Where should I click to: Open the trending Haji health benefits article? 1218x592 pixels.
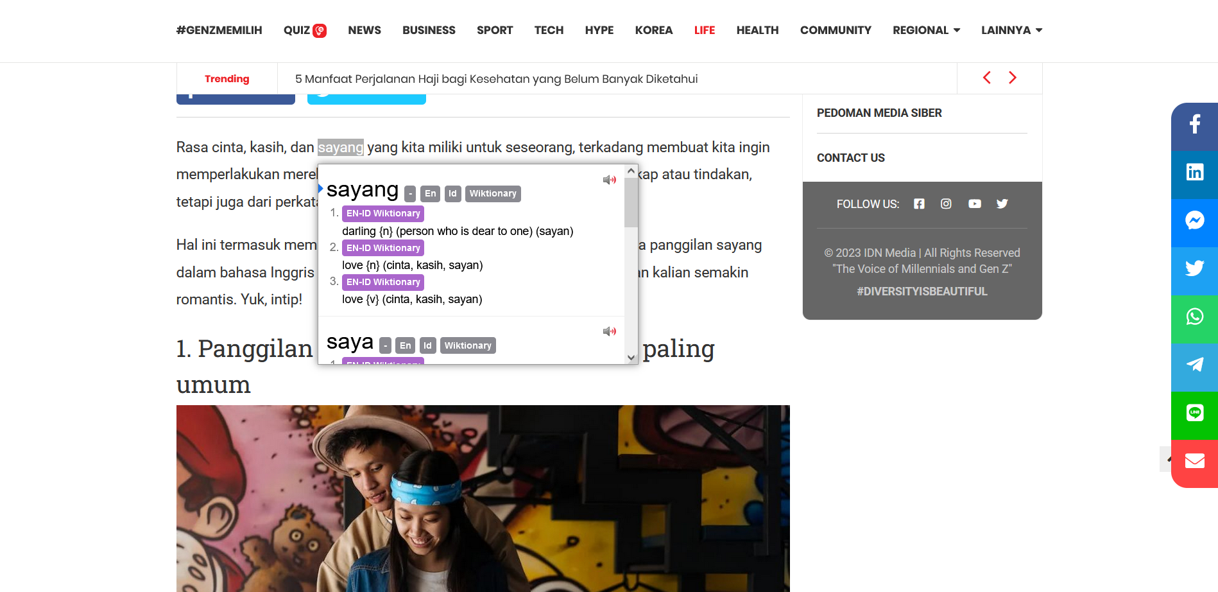click(x=496, y=78)
